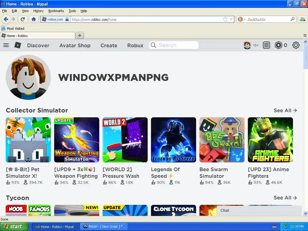The image size is (308, 231).
Task: Click the tab groups grid icon
Action: 305,35
